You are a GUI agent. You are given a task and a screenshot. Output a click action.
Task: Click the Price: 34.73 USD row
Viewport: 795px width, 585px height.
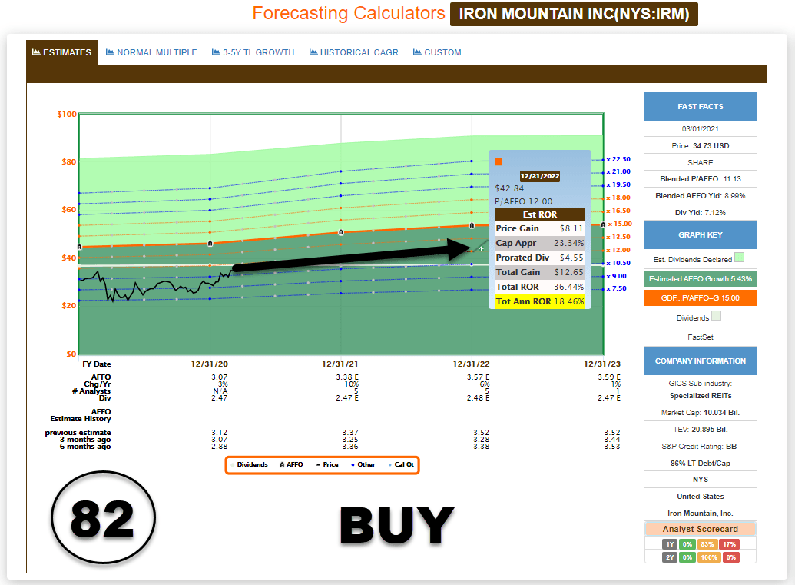coord(701,145)
